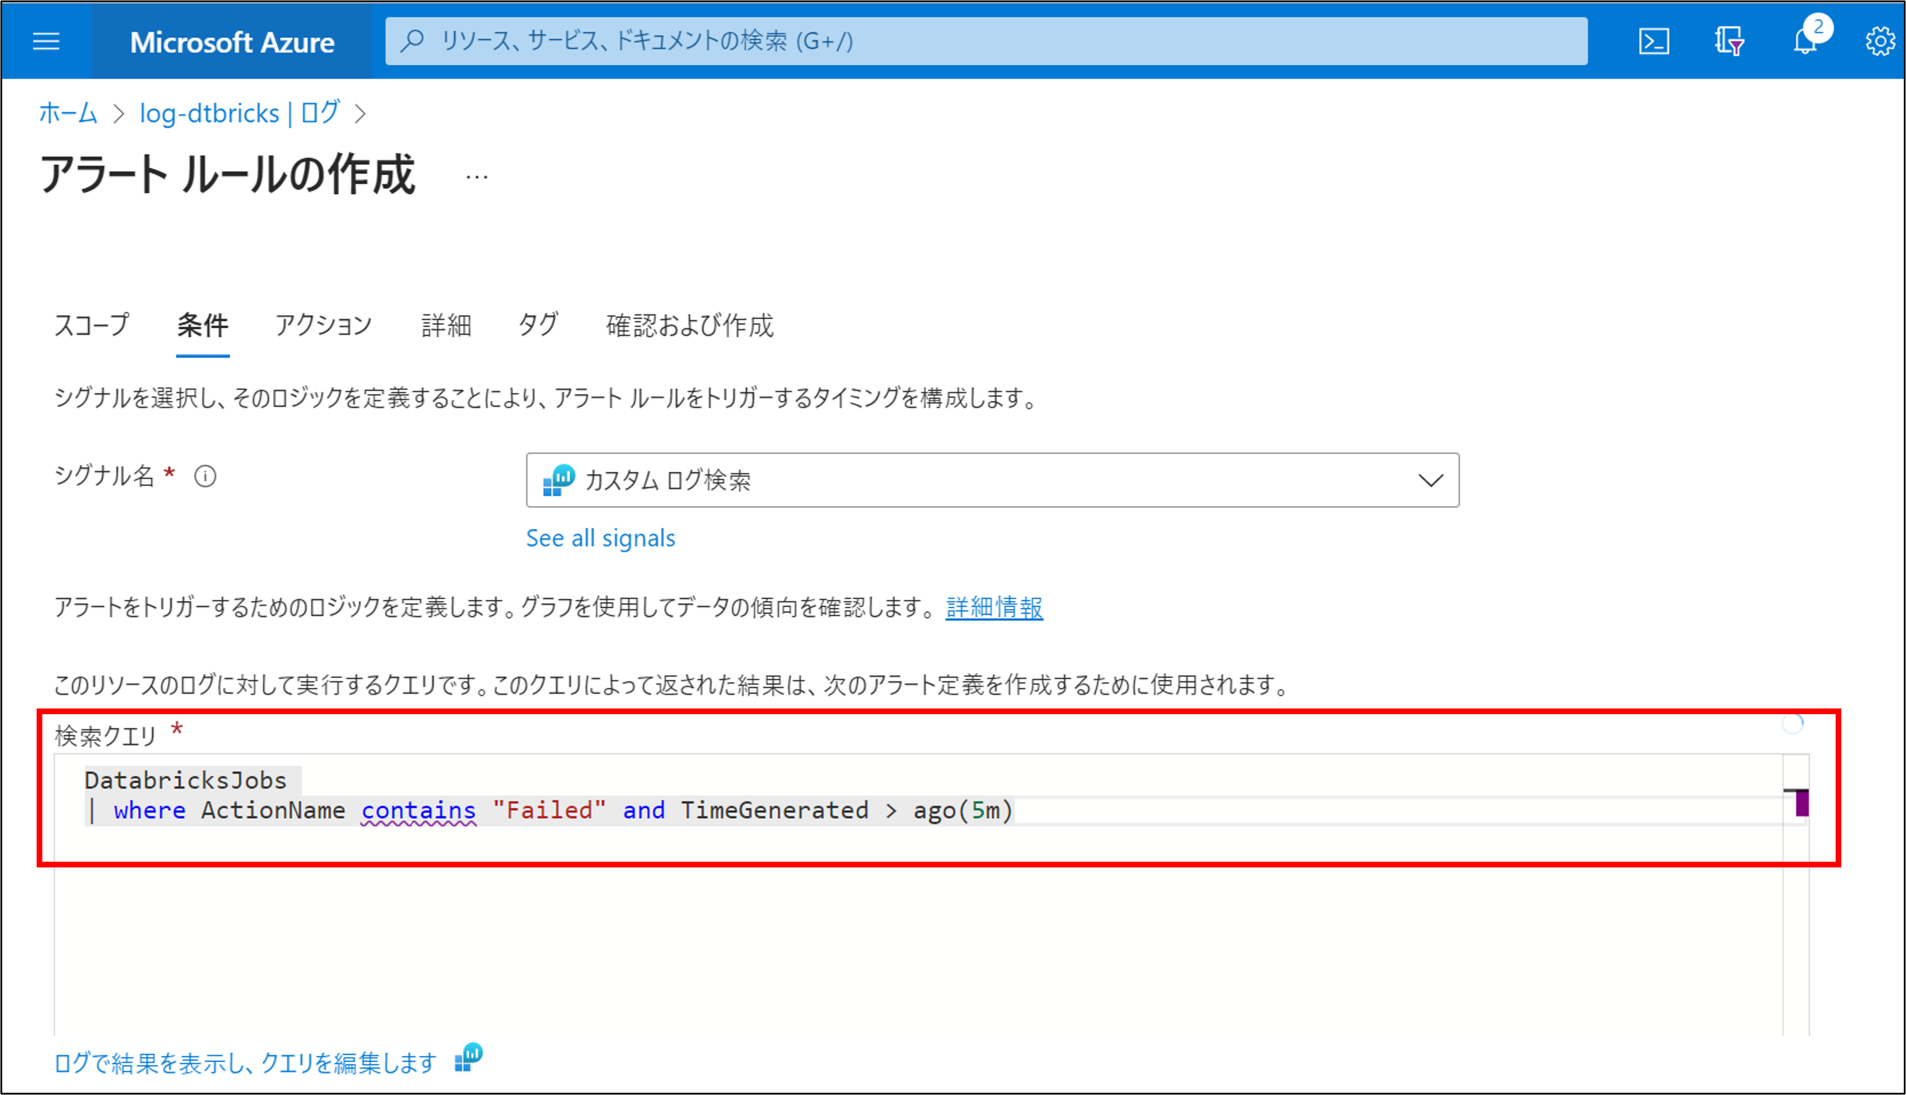The image size is (1906, 1095).
Task: Click Log Analytics icon beside edit-query link
Action: 469,1058
